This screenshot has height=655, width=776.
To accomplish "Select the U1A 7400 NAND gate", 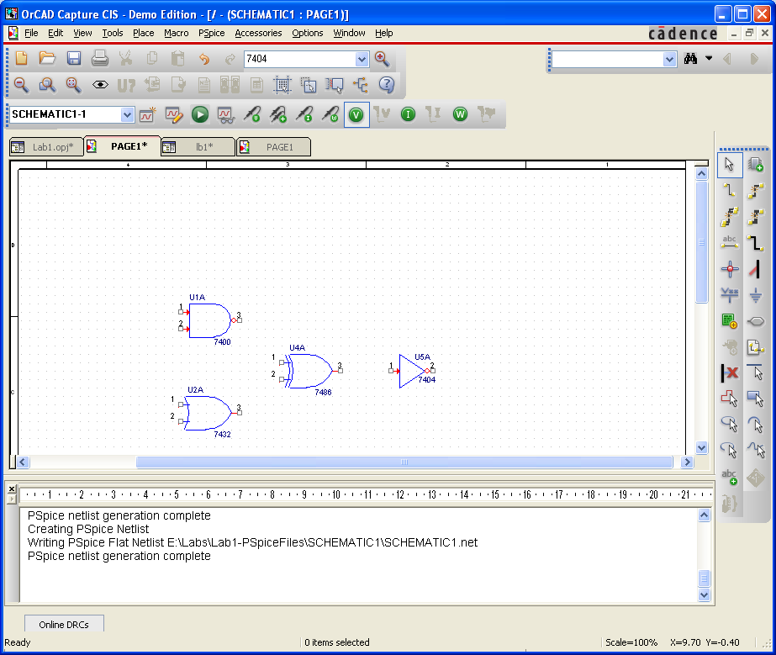I will coord(210,321).
